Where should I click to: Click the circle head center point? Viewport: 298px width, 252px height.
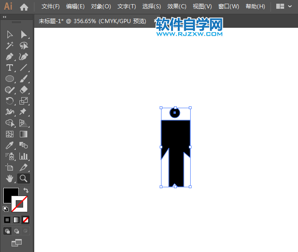coord(174,113)
